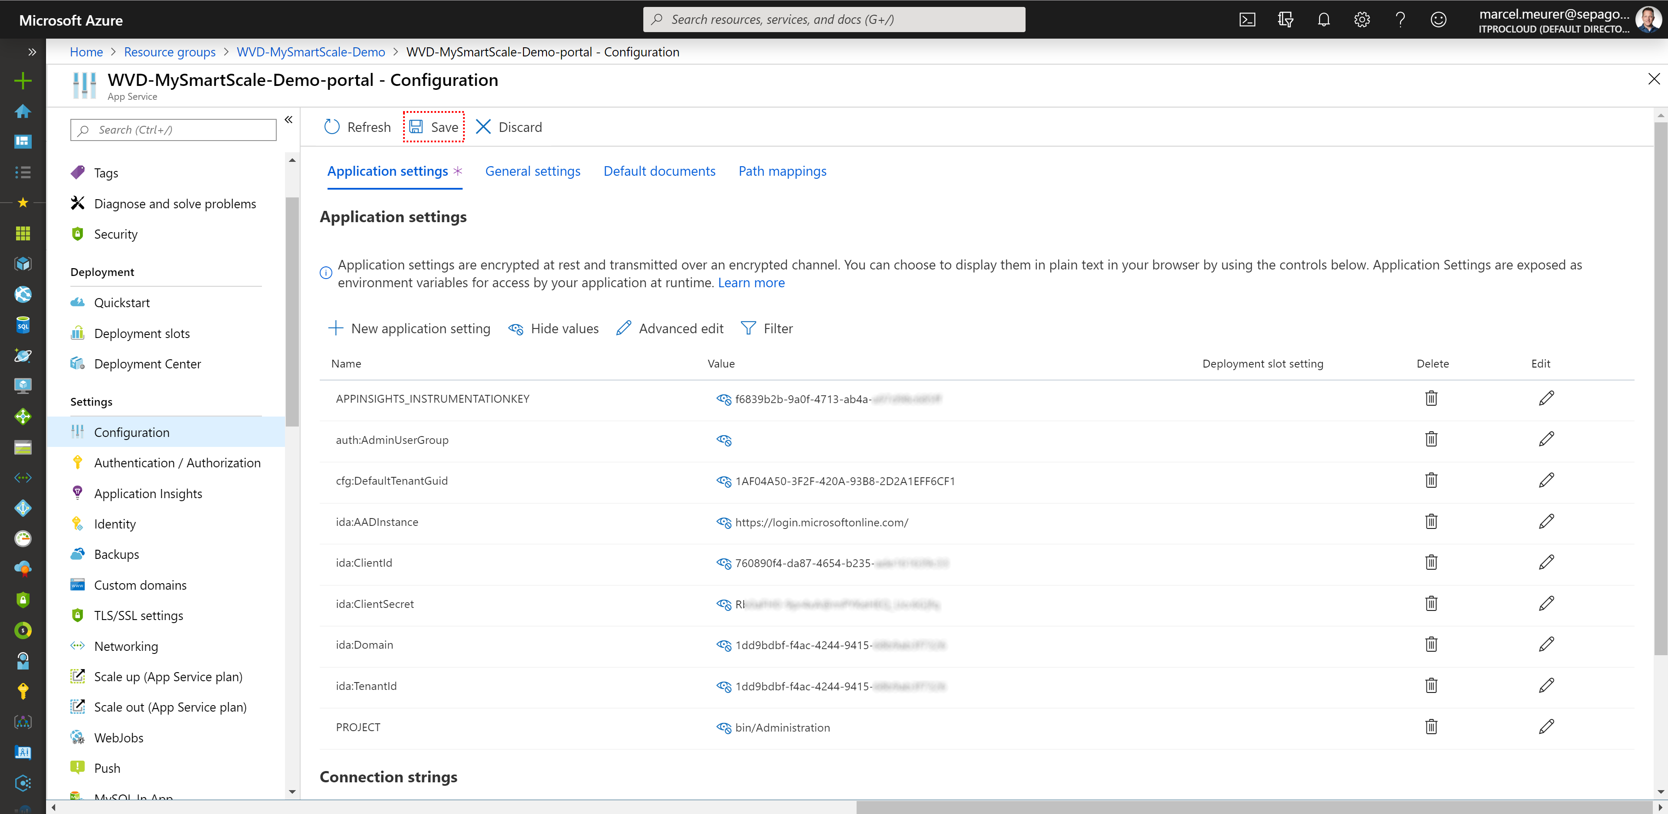Collapse the resource menu sidebar
This screenshot has height=814, width=1668.
click(289, 120)
